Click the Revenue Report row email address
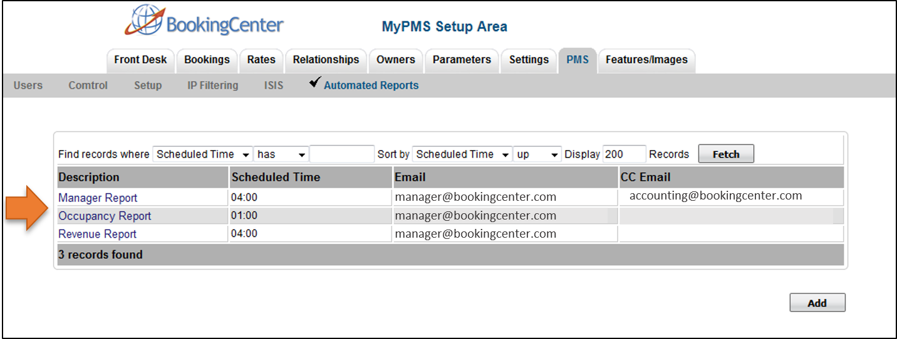 coord(475,234)
